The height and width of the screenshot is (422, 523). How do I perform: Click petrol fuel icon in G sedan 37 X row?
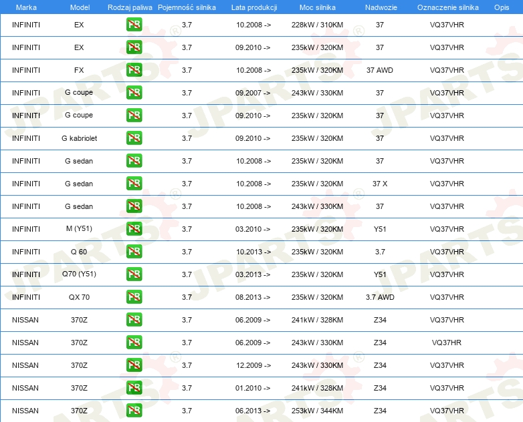134,184
